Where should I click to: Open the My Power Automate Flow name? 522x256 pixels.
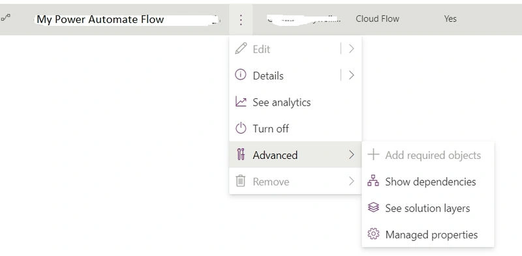point(100,20)
